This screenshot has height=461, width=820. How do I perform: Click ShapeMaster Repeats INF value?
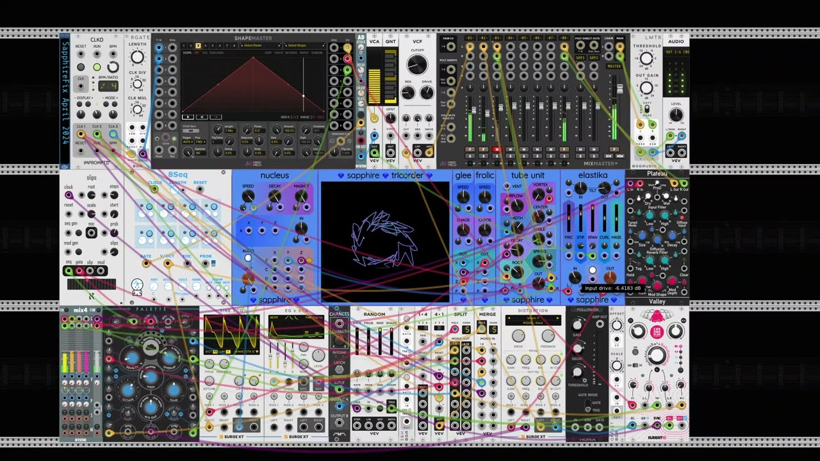coord(201,153)
